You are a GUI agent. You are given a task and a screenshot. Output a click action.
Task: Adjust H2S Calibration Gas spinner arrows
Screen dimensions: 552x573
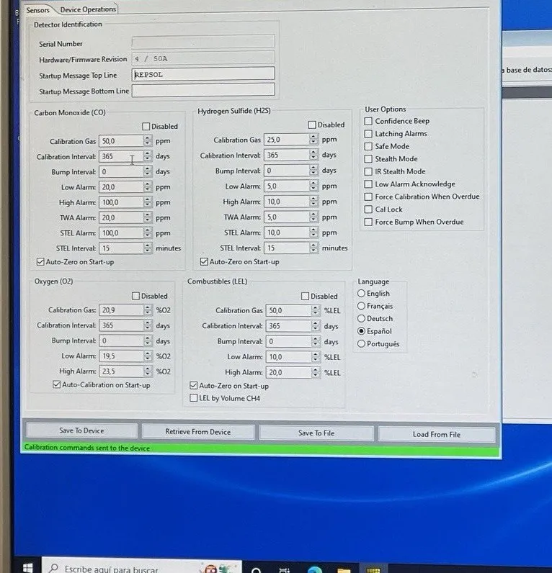(313, 139)
